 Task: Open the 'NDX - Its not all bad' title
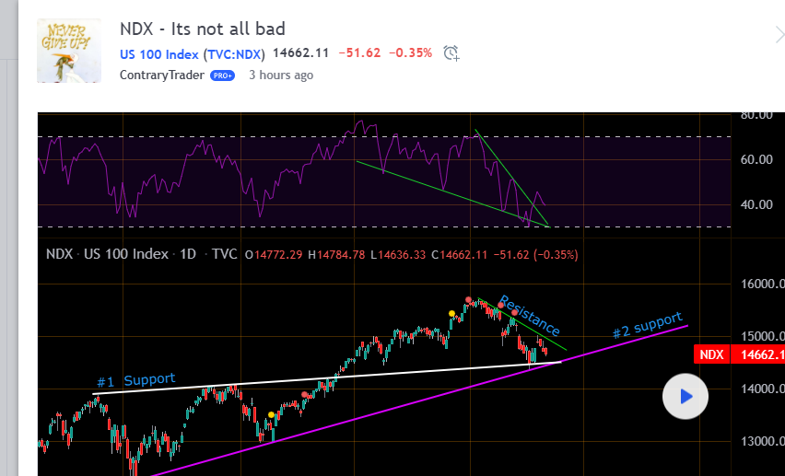(202, 29)
